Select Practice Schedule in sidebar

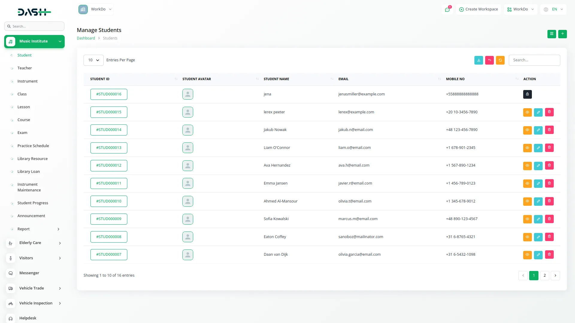point(33,146)
